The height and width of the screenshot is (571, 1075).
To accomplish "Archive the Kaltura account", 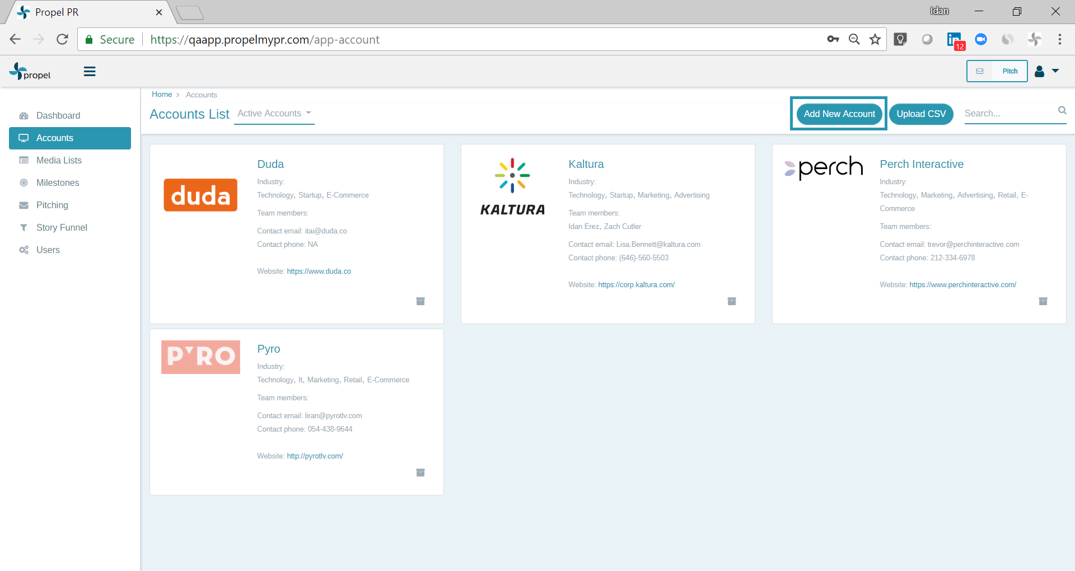I will click(x=732, y=301).
